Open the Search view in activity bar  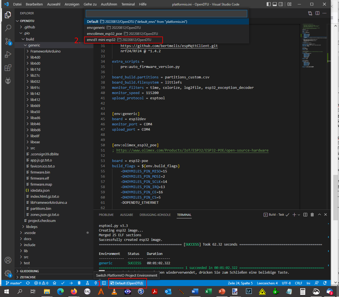pos(8,28)
